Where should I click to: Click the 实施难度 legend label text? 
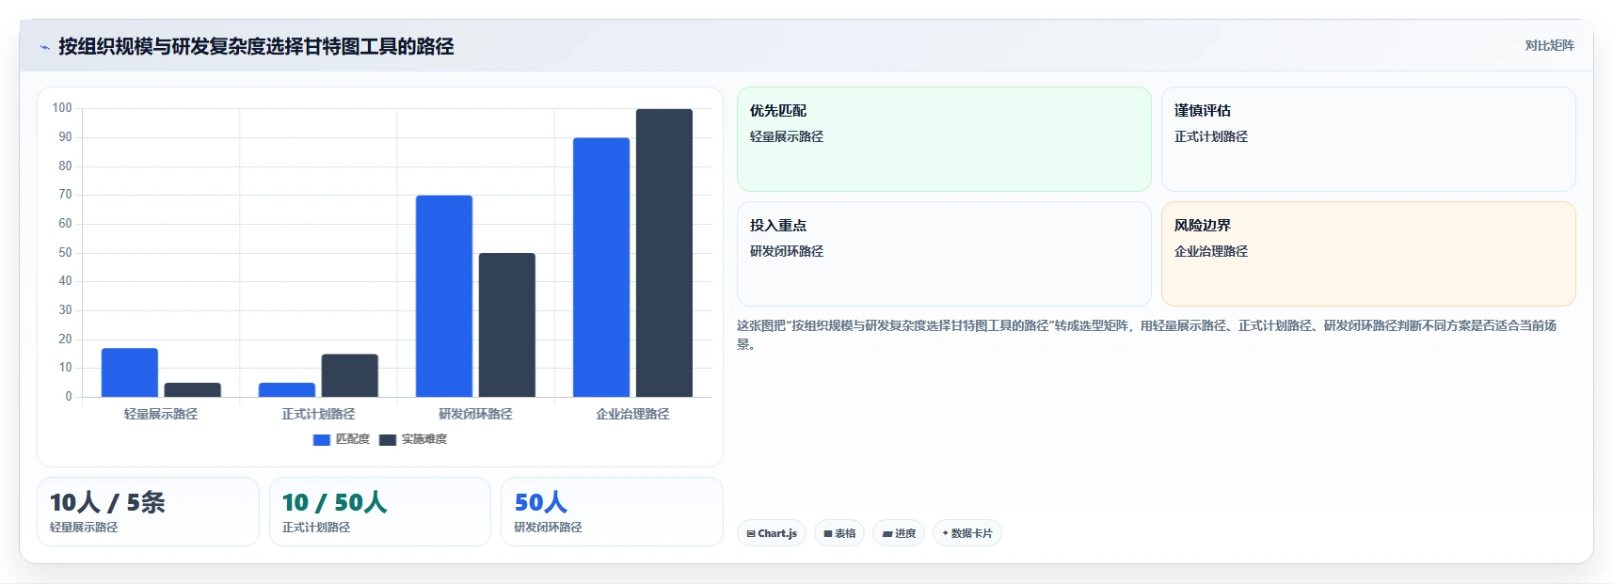pos(424,439)
